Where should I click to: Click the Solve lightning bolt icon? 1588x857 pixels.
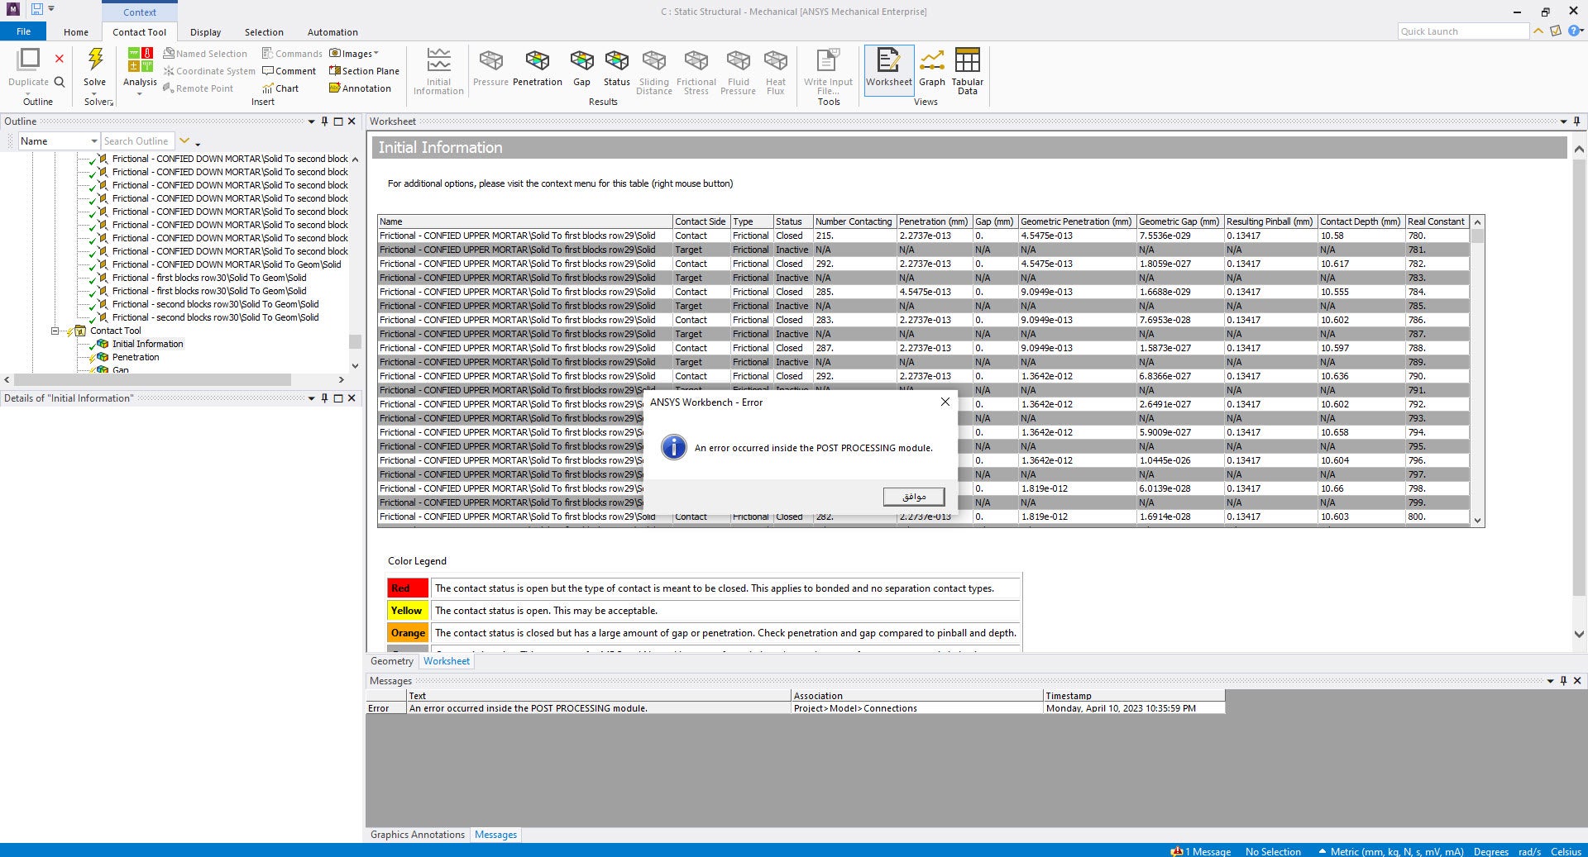95,60
